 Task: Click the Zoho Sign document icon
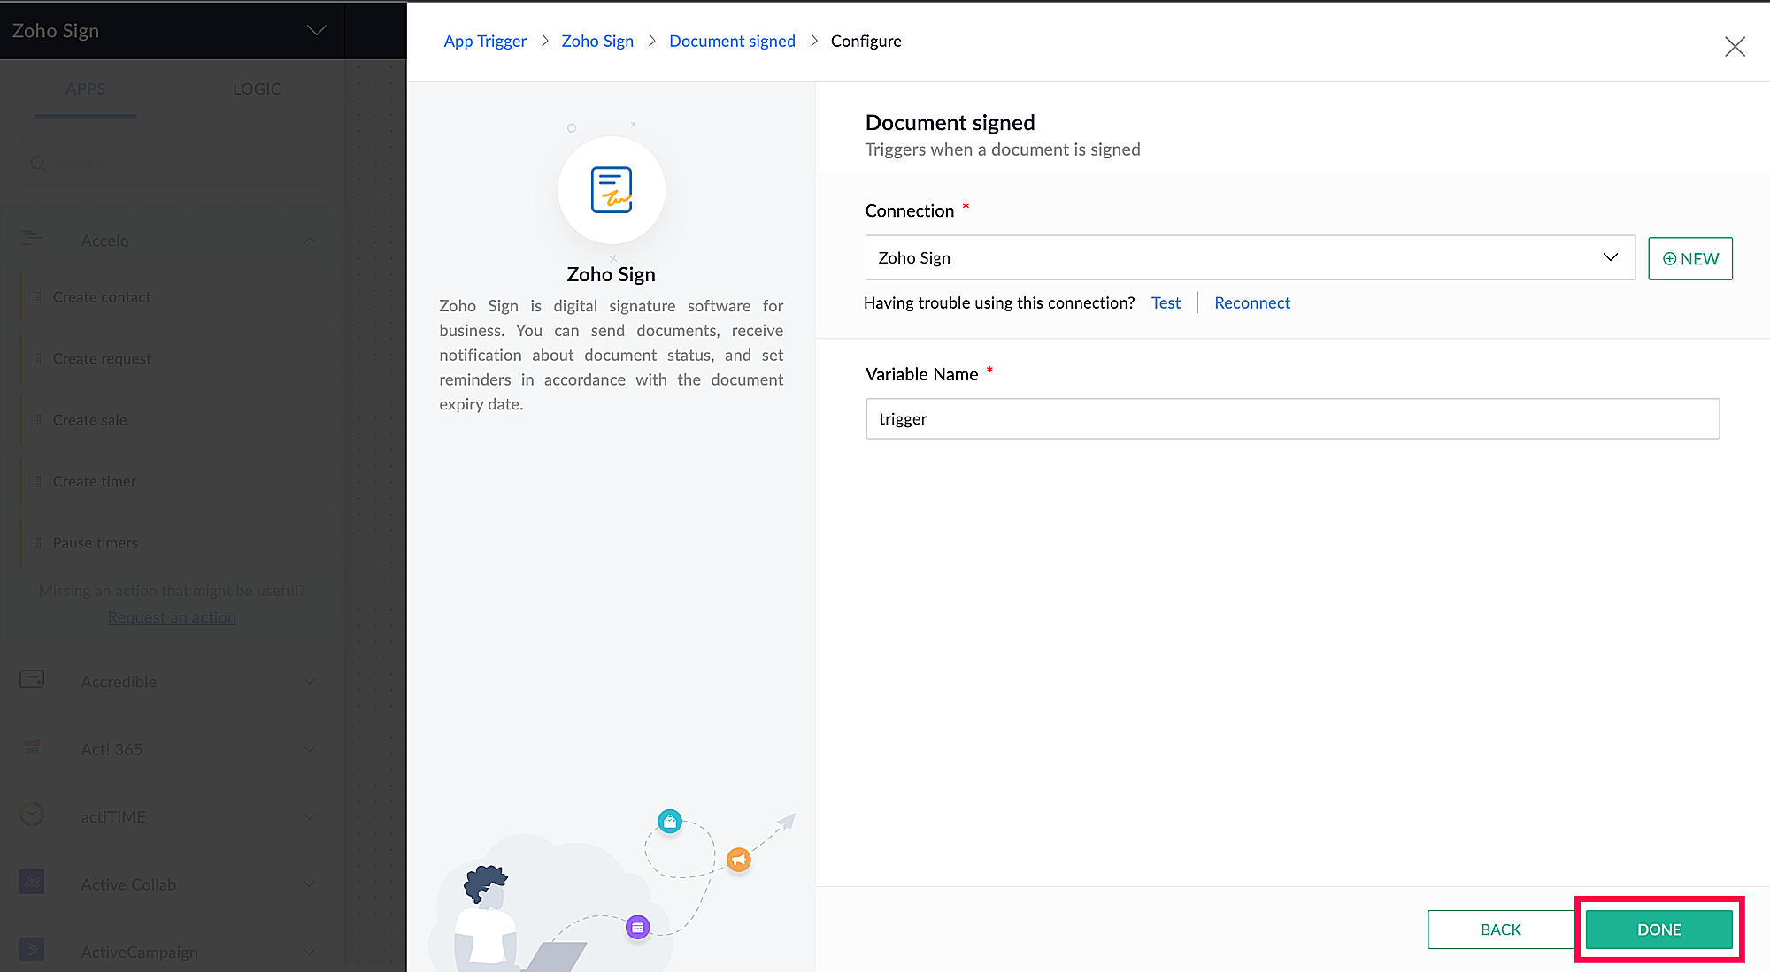[x=611, y=189]
